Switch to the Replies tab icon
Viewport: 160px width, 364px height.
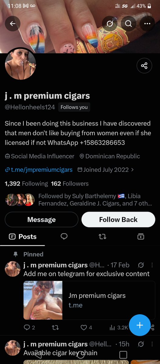click(64, 237)
